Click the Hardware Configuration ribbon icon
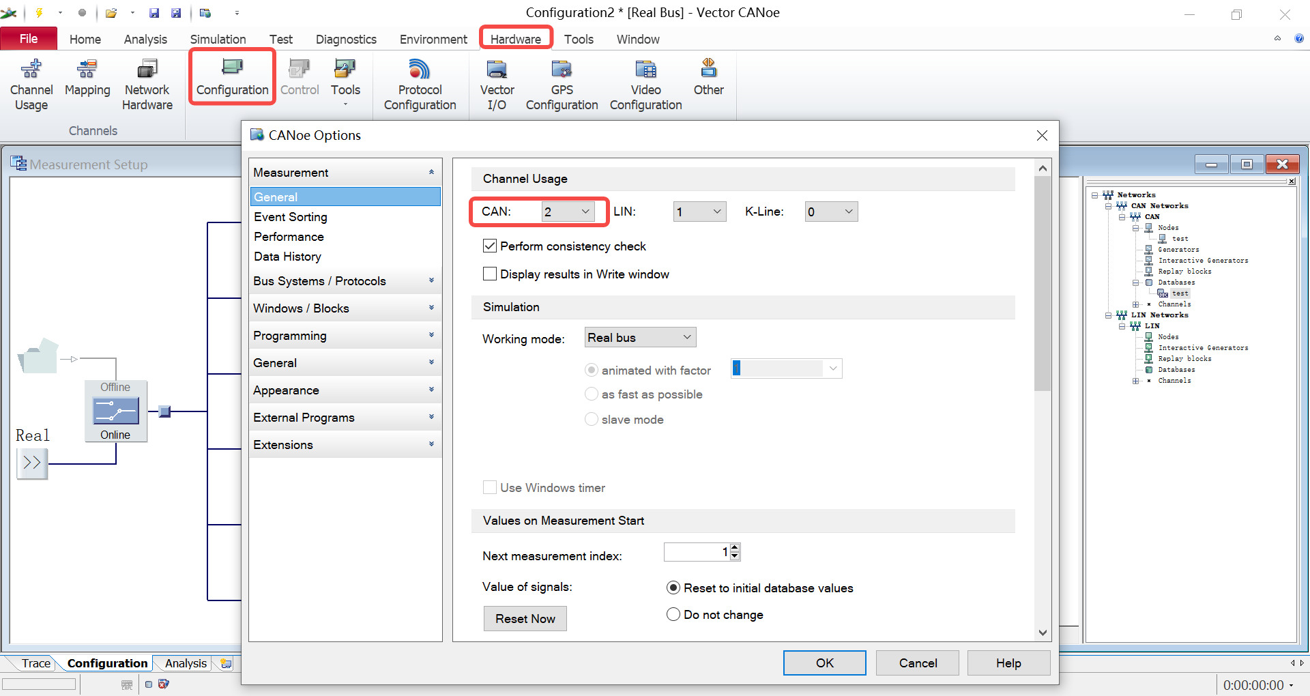 [x=233, y=78]
